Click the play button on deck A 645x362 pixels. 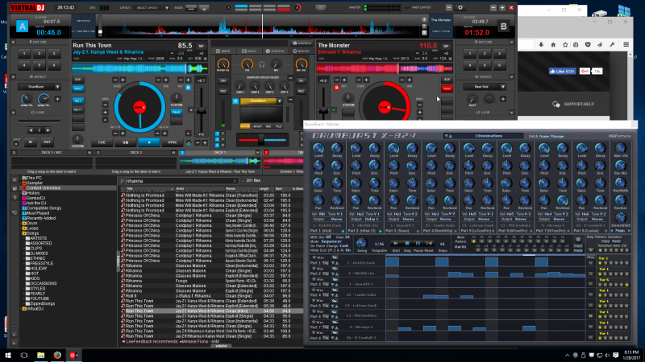pos(149,142)
